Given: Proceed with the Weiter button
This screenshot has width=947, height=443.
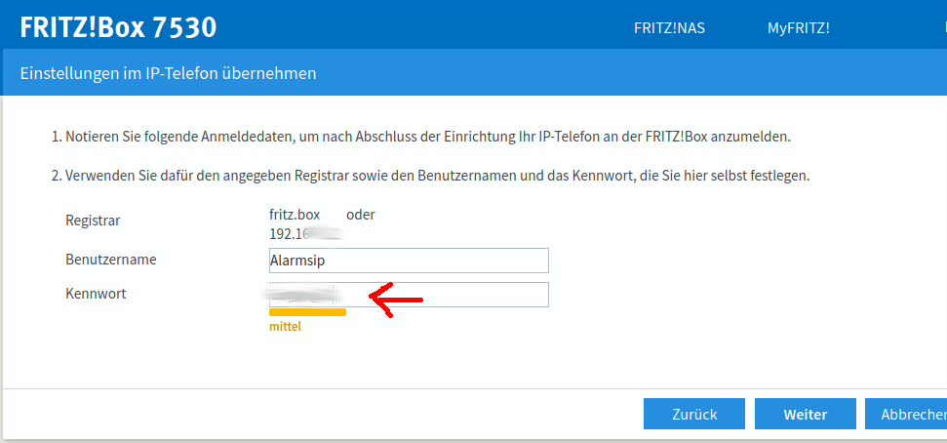Looking at the screenshot, I should tap(805, 414).
